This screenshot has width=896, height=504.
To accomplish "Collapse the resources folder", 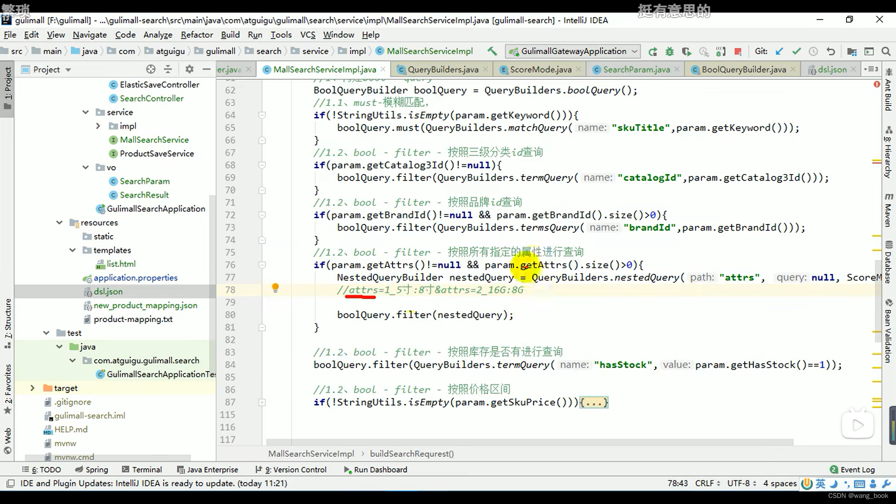I will click(59, 223).
